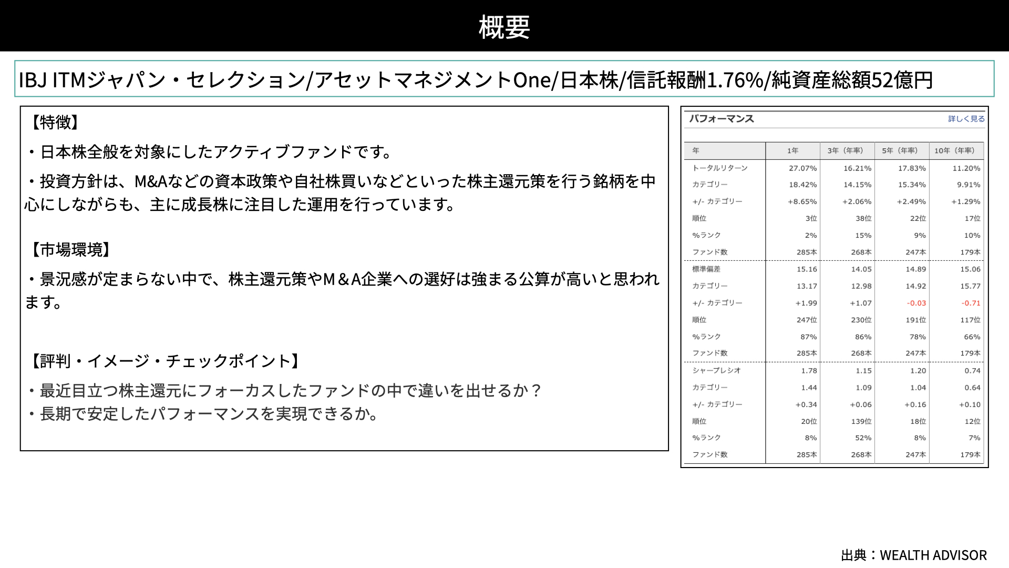
Task: Click the シャープレシオ row label
Action: (716, 371)
